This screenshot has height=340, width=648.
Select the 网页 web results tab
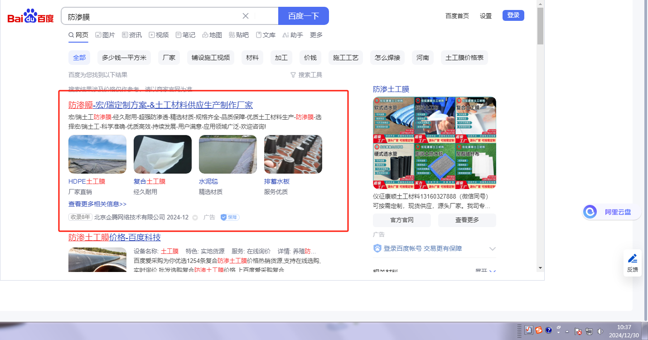pyautogui.click(x=78, y=35)
